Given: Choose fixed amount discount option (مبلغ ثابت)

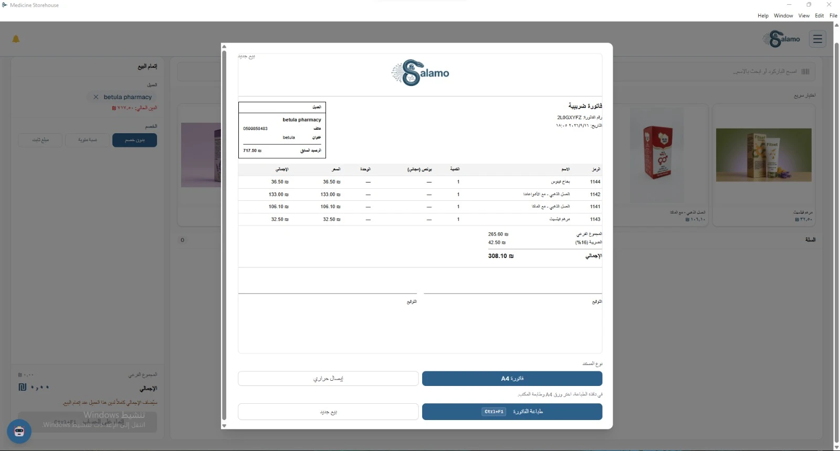Looking at the screenshot, I should pyautogui.click(x=40, y=140).
